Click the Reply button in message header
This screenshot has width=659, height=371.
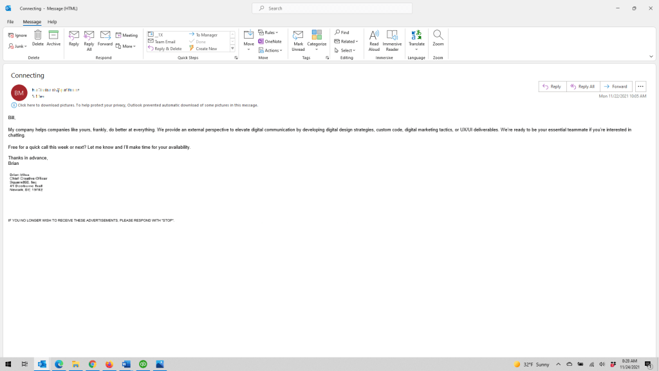[x=552, y=86]
